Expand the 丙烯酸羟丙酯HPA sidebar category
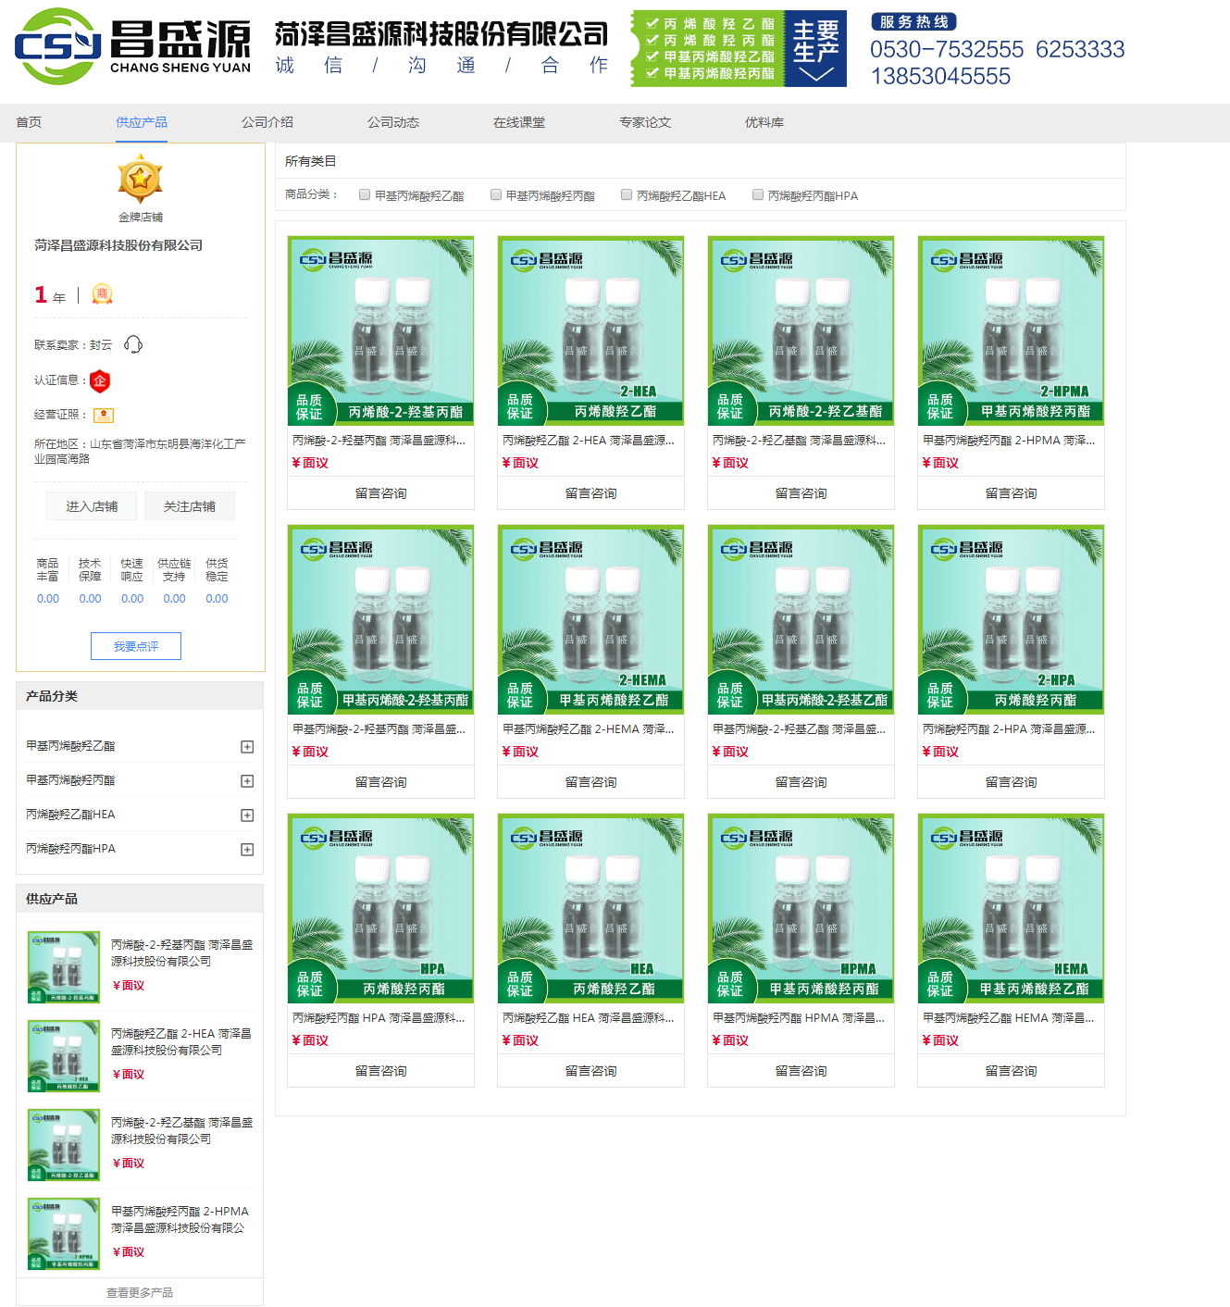This screenshot has width=1230, height=1307. coord(247,850)
